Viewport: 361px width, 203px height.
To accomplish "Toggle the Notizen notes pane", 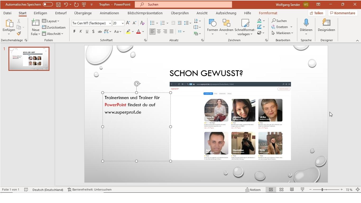I will 253,190.
